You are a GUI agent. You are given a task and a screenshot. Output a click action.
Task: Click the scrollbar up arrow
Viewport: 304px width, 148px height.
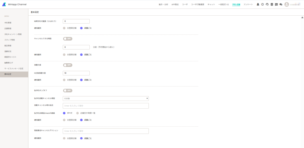[302, 18]
